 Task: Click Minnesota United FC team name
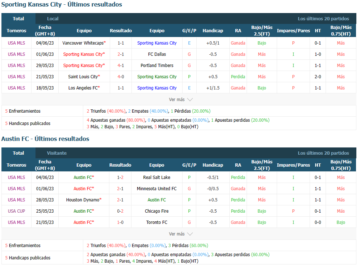(x=156, y=189)
